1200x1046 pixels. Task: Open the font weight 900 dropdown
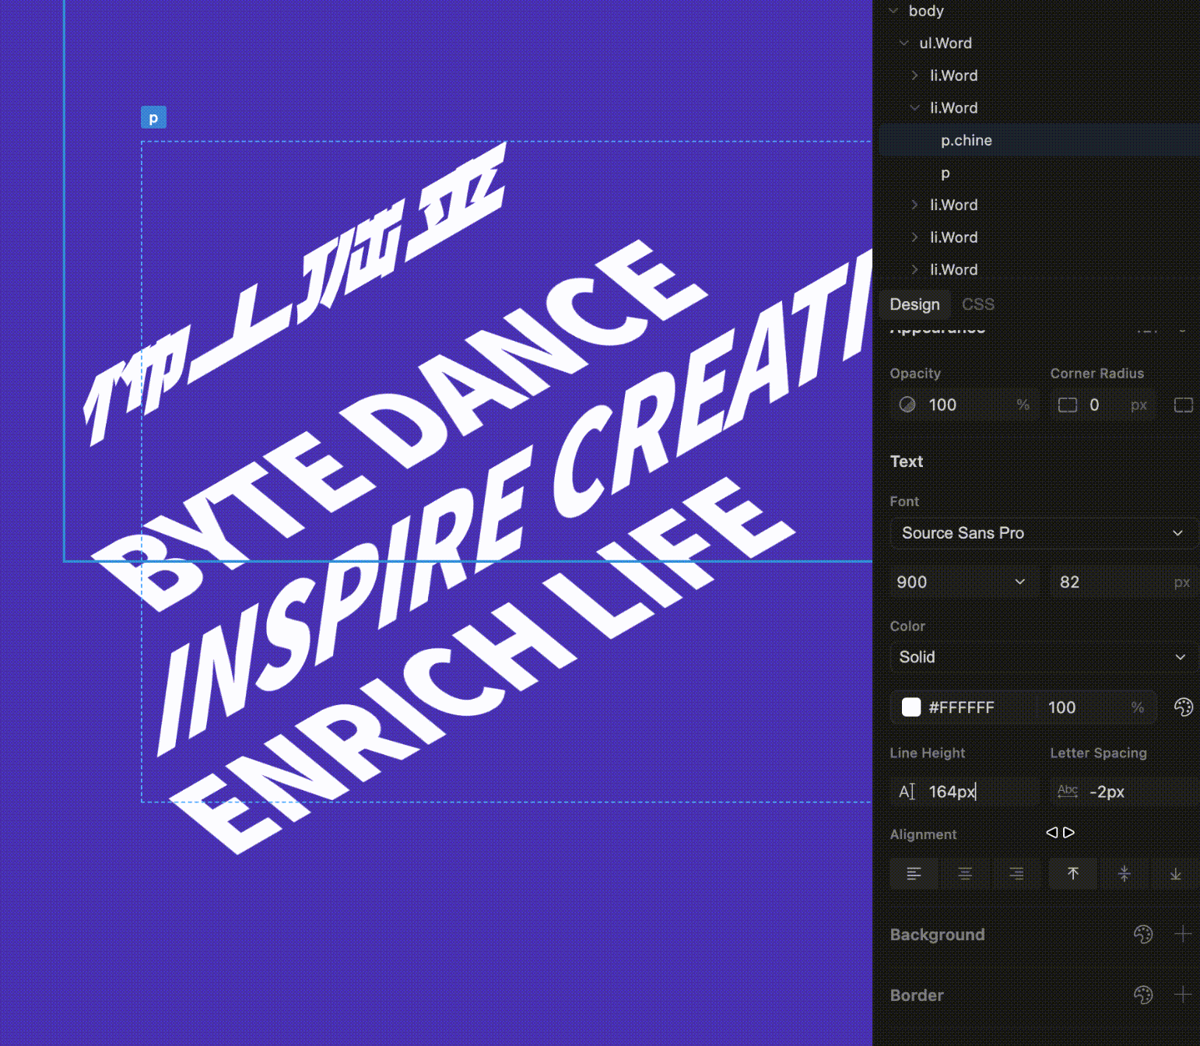pyautogui.click(x=963, y=582)
